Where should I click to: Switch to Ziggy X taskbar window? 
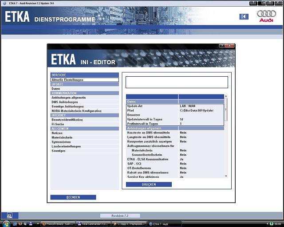(x=128, y=224)
